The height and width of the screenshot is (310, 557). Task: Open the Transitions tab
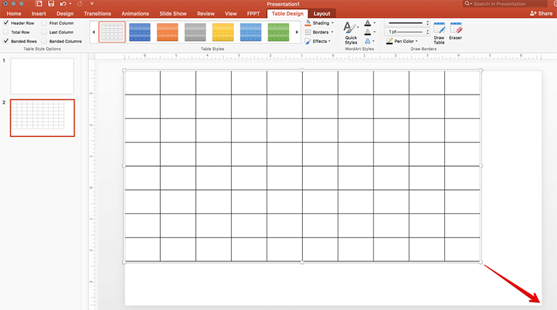pos(97,13)
